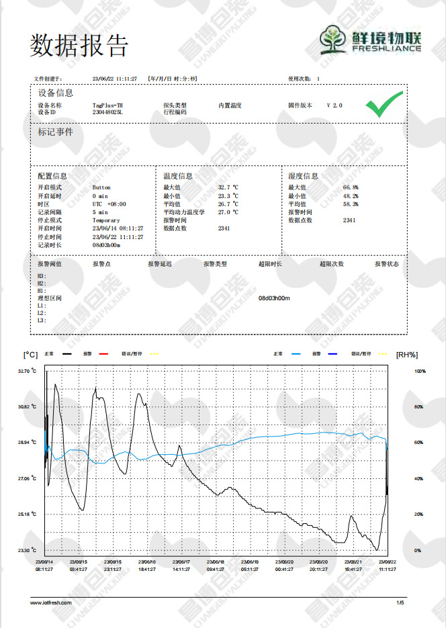Click yellow dotted legend line beside [RH%] label
Image resolution: width=446 pixels, height=628 pixels.
(x=382, y=354)
